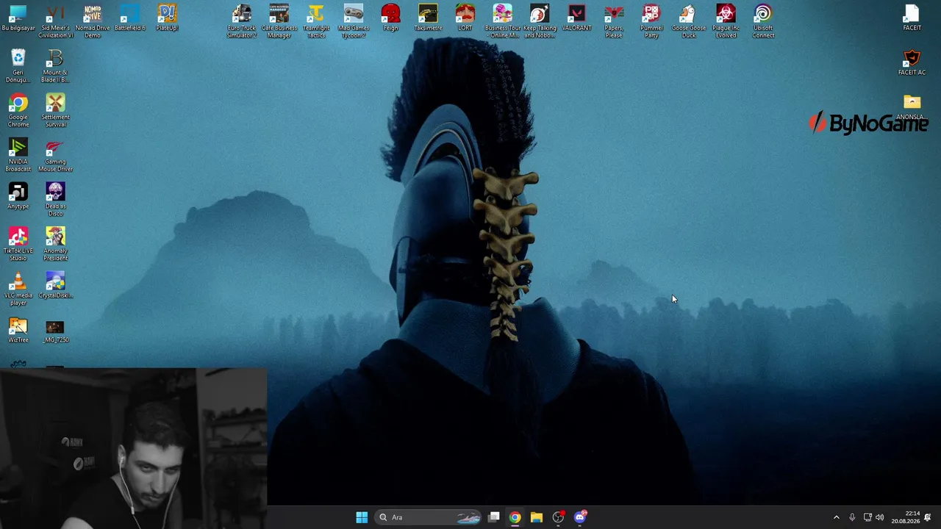
Task: Open the Windows Start menu
Action: (x=362, y=517)
